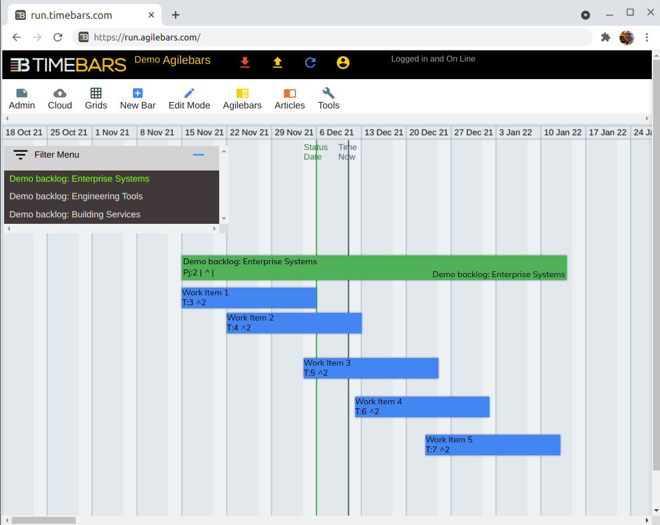660x525 pixels.
Task: Select Demo backlog: Enterprise Systems filter
Action: 79,179
